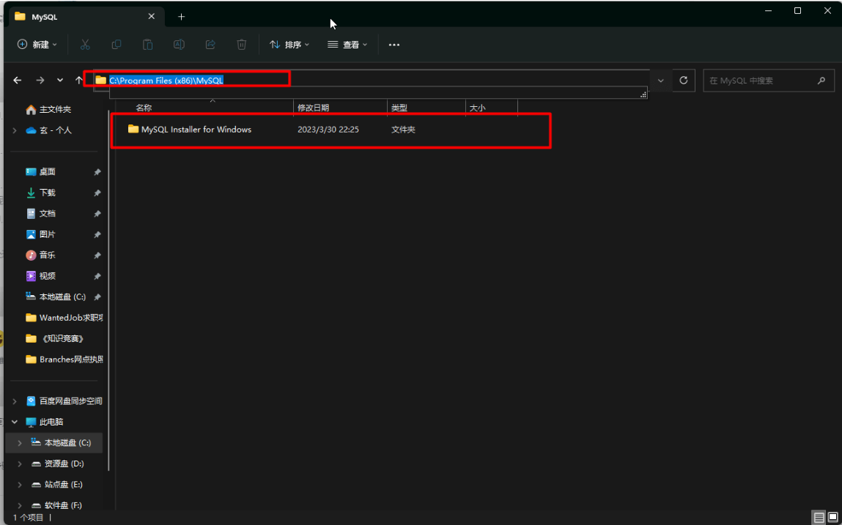This screenshot has width=842, height=525.
Task: Select the MySQL tab
Action: click(86, 17)
